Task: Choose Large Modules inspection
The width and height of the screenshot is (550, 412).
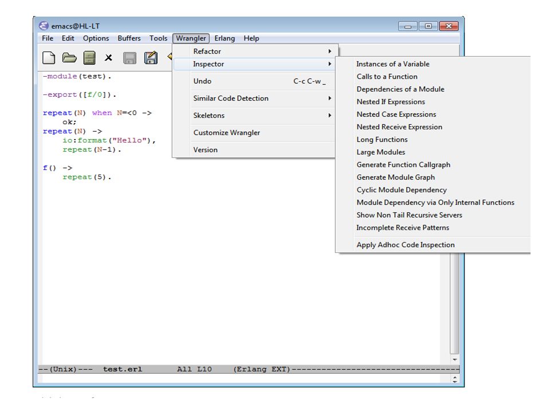Action: click(x=433, y=152)
